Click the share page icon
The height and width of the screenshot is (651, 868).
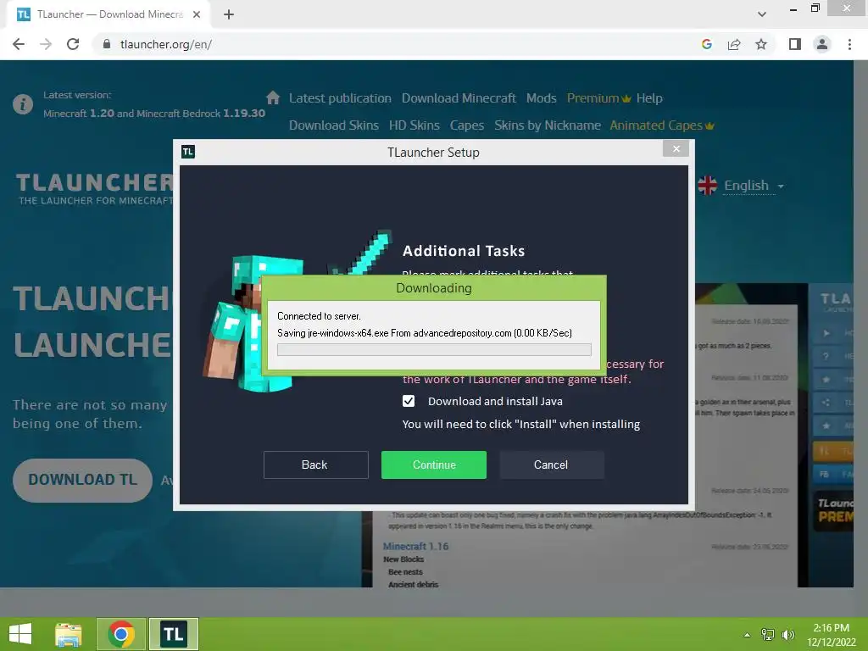point(734,44)
